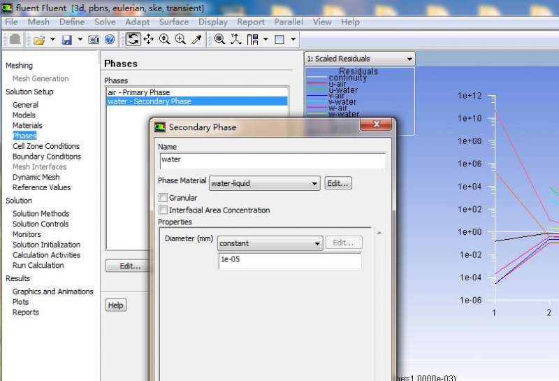Close the Secondary Phase dialog

click(376, 124)
